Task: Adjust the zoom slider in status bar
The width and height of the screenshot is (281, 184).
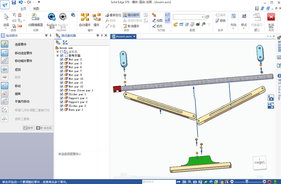Action: [x=247, y=182]
